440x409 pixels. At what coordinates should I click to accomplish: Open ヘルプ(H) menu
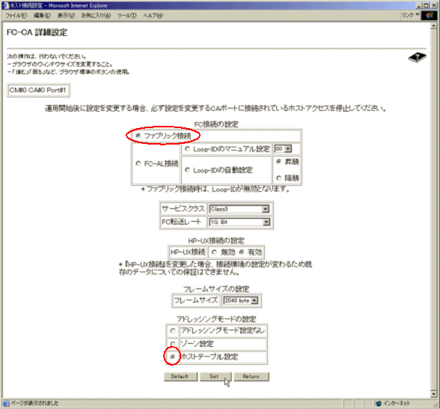[x=153, y=16]
